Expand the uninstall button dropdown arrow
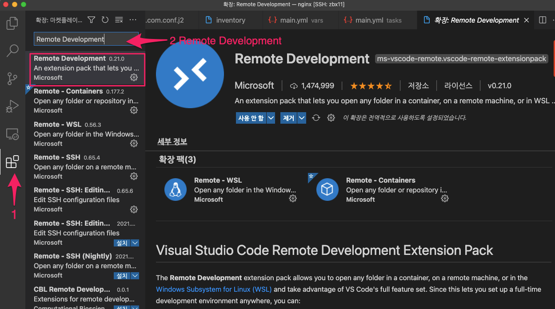 point(302,118)
